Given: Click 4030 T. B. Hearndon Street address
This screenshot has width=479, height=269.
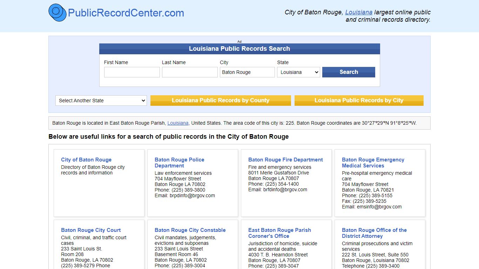Looking at the screenshot, I should pyautogui.click(x=278, y=255).
